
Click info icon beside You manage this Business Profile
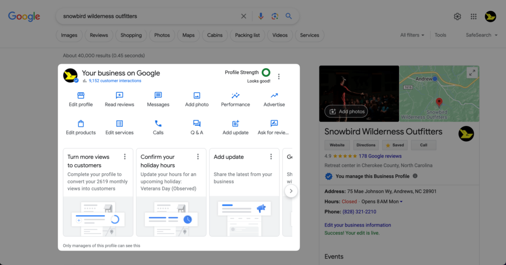(415, 176)
